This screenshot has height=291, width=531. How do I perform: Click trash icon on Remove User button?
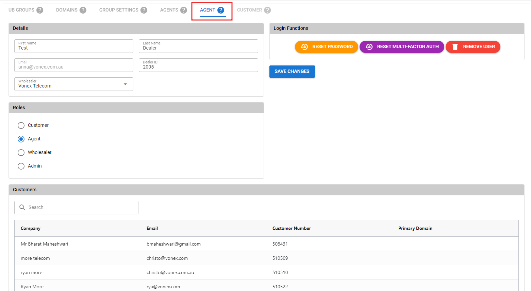click(x=455, y=47)
